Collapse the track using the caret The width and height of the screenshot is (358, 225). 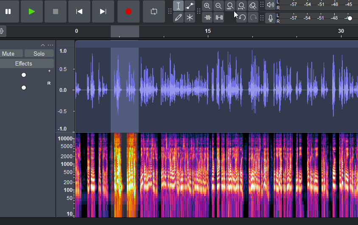pos(43,45)
